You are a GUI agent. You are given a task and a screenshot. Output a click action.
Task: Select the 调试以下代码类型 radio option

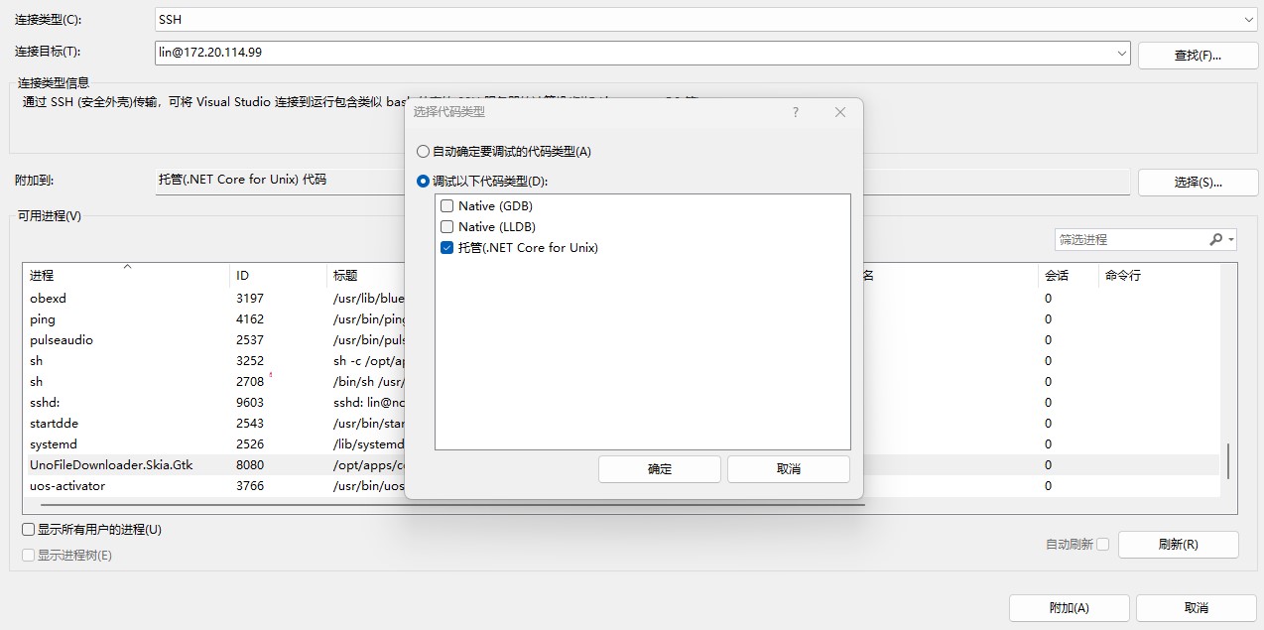[x=423, y=182]
